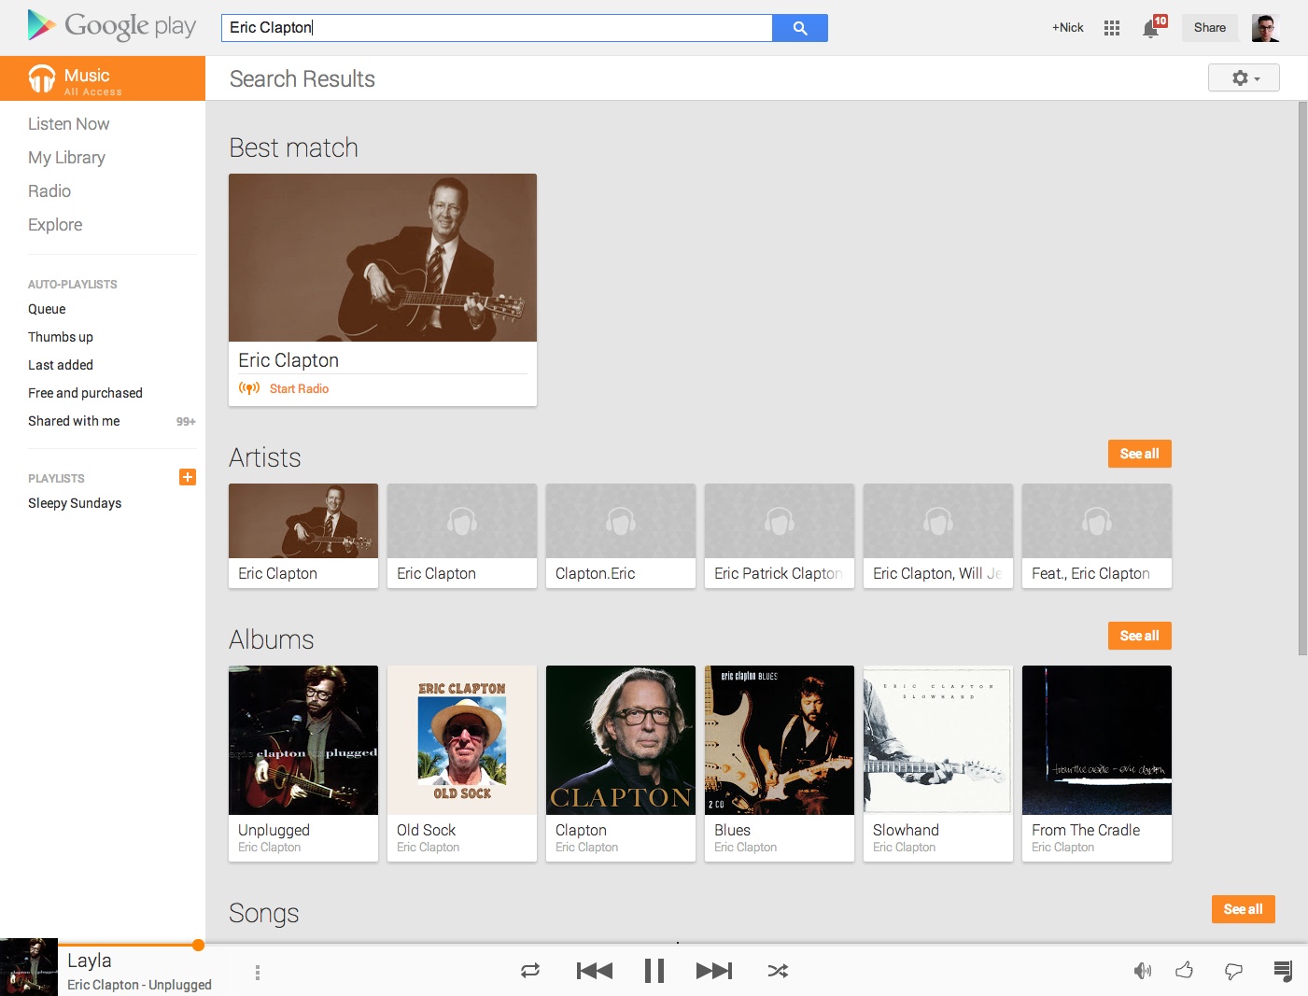Open Listen Now in sidebar
Screen dimensions: 1308x996
click(x=68, y=124)
